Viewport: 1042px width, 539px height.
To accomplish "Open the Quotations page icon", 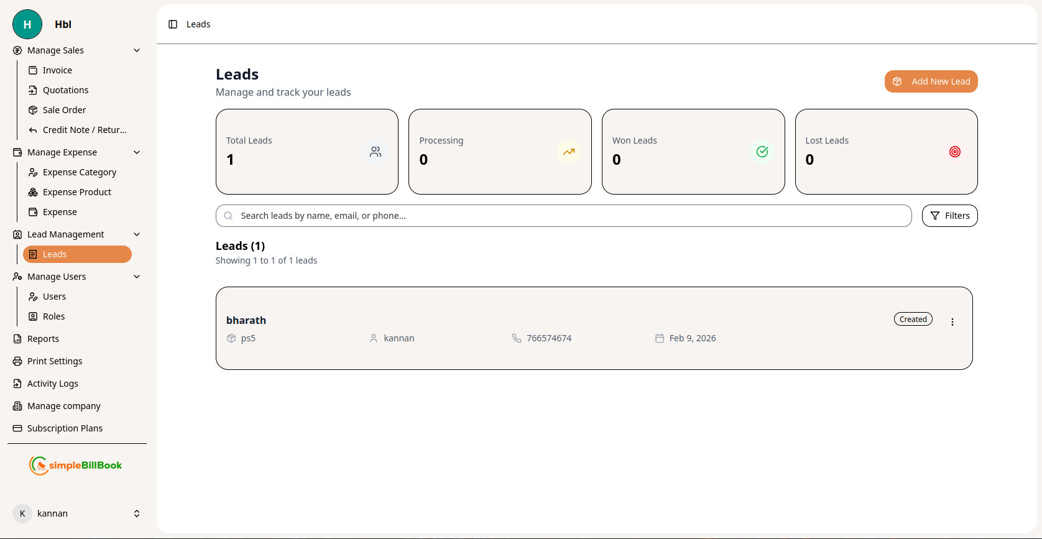I will coord(34,90).
